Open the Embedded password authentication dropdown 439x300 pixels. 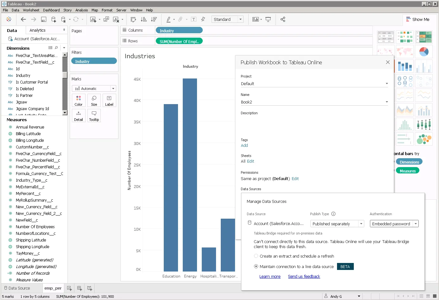pyautogui.click(x=416, y=223)
